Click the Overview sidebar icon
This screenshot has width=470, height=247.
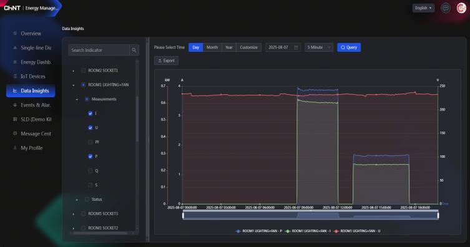[x=15, y=33]
